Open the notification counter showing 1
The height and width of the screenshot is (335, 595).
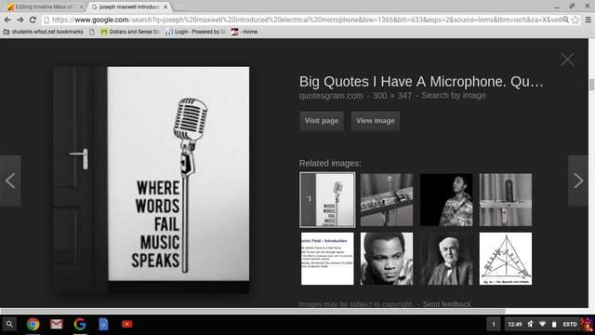click(x=494, y=325)
